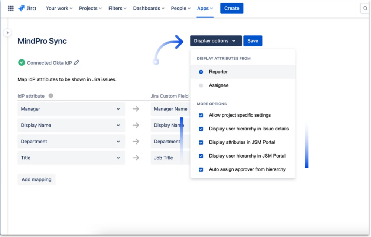Viewport: 371px width, 237px height.
Task: Click the Jira Custom Field column header
Action: coord(169,96)
